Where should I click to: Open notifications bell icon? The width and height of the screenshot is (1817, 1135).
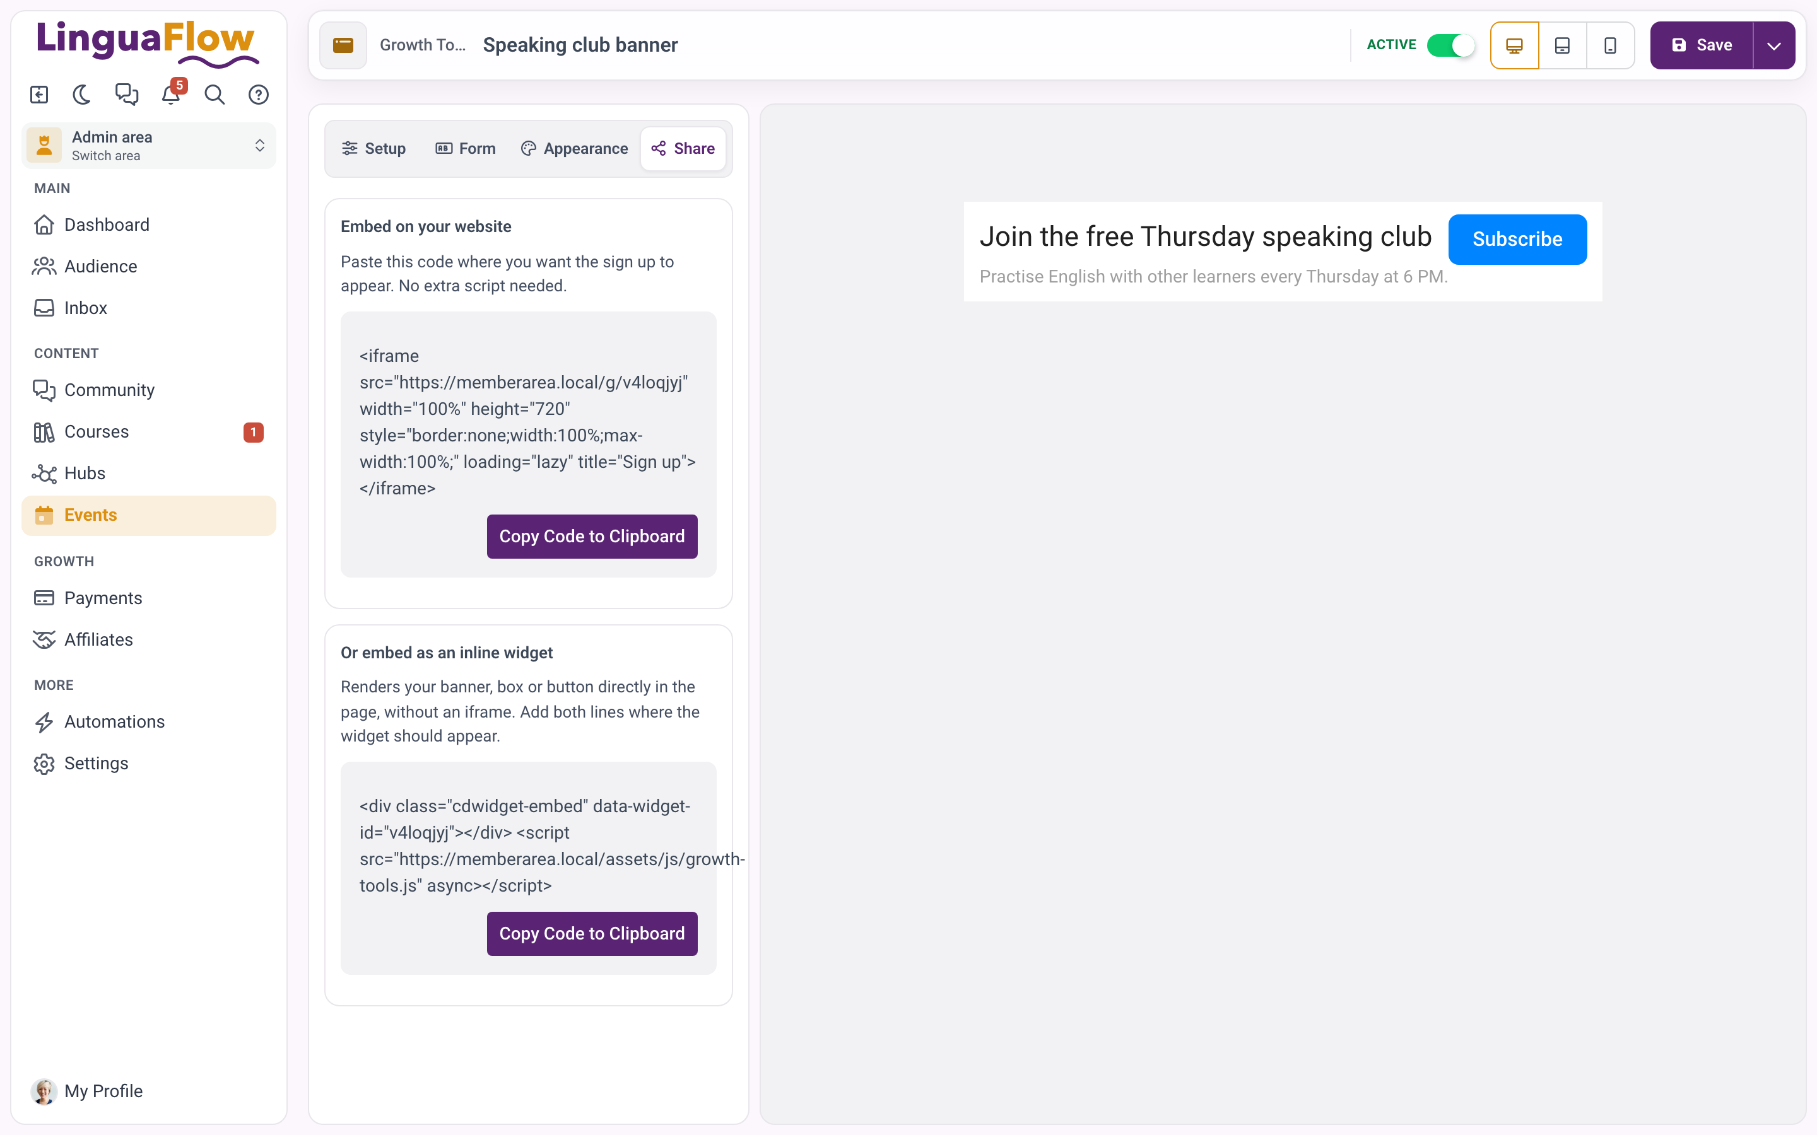click(x=171, y=95)
